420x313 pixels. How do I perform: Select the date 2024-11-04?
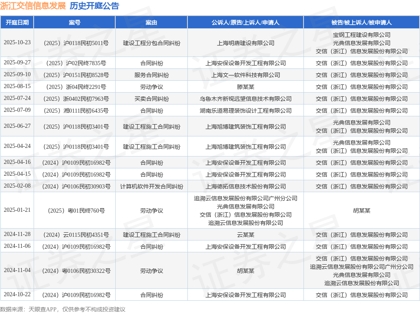[17, 270]
